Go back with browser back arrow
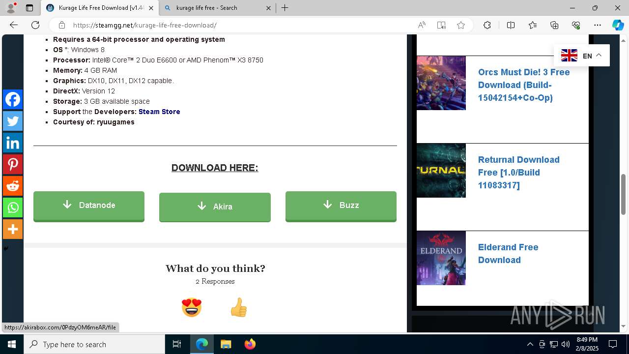 click(14, 25)
